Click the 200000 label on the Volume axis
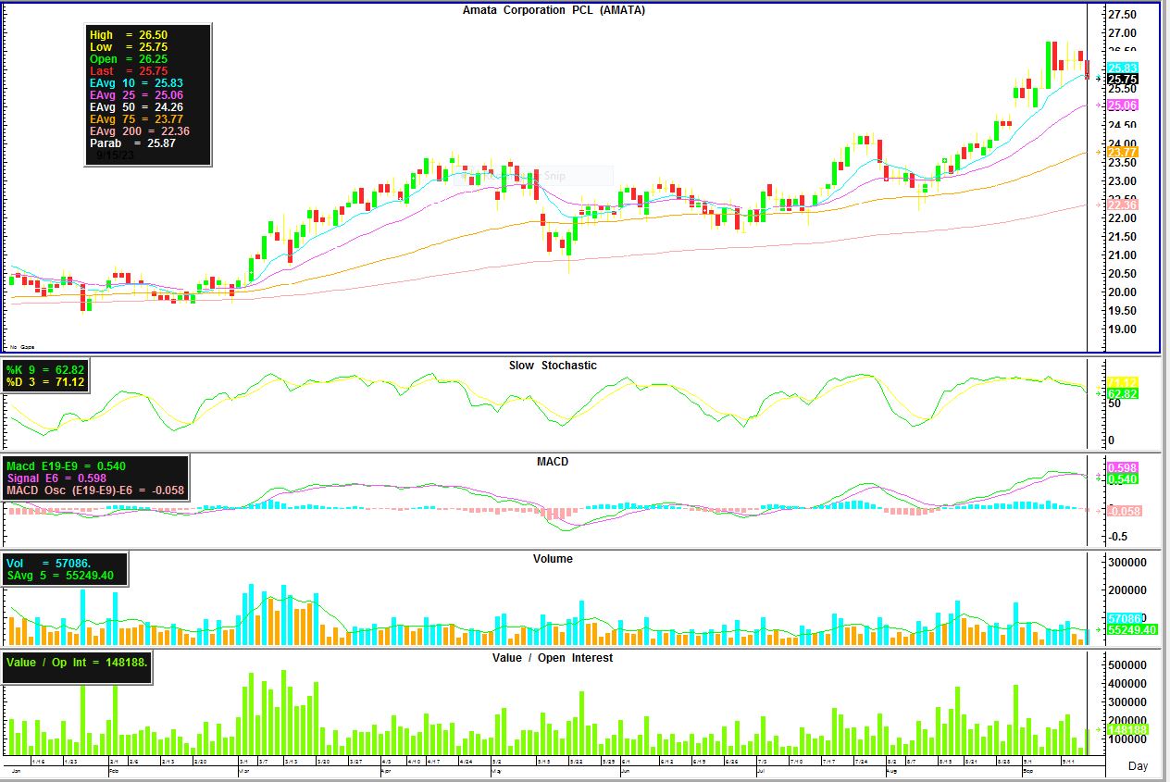 (1127, 590)
